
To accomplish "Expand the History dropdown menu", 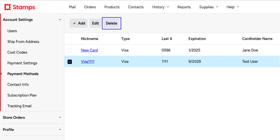I will tap(161, 7).
